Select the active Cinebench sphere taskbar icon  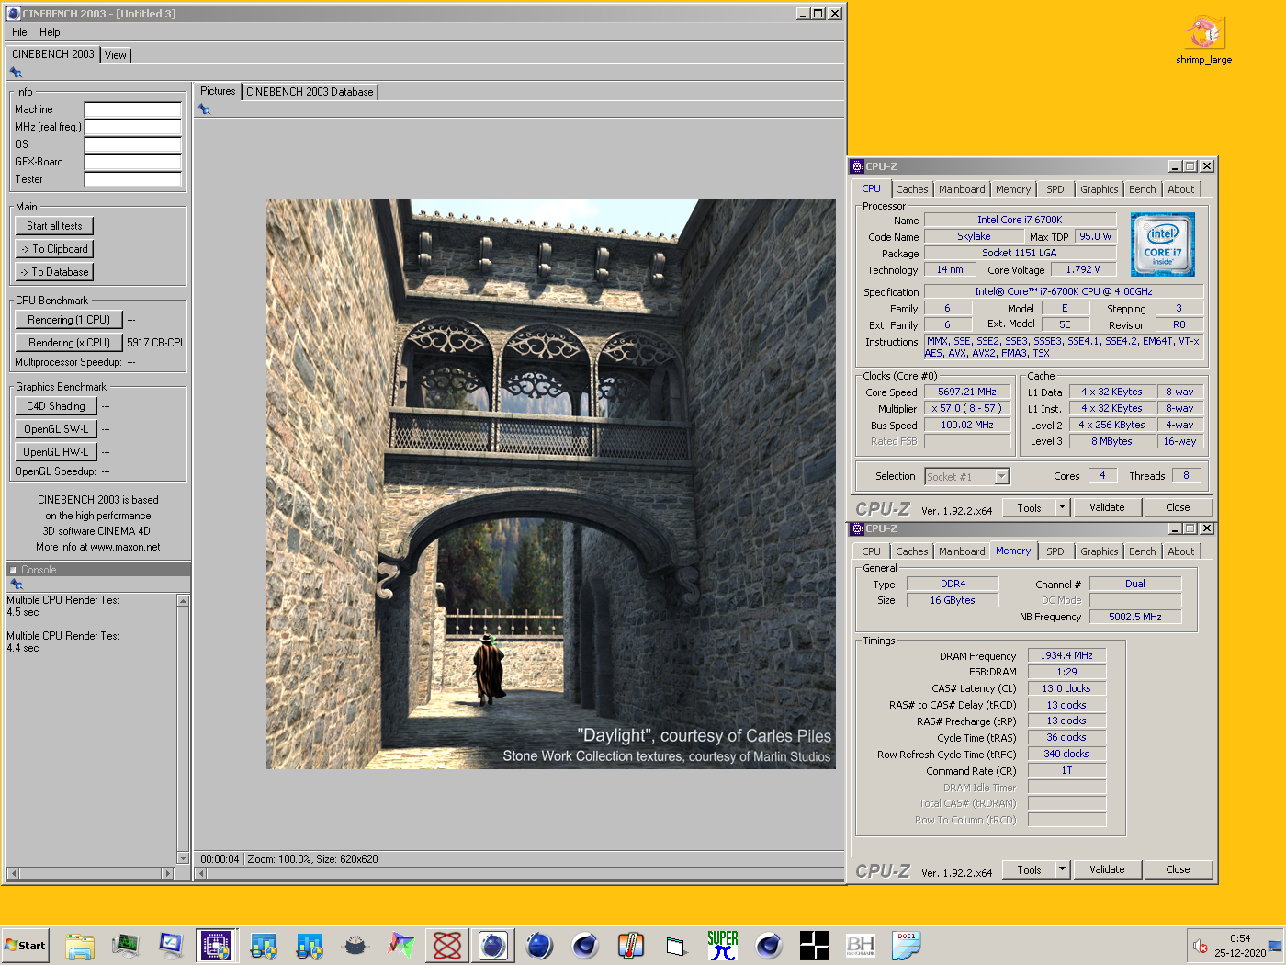[x=493, y=945]
